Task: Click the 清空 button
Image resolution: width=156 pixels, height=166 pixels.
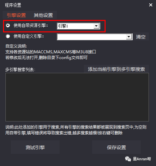Action: (x=141, y=37)
